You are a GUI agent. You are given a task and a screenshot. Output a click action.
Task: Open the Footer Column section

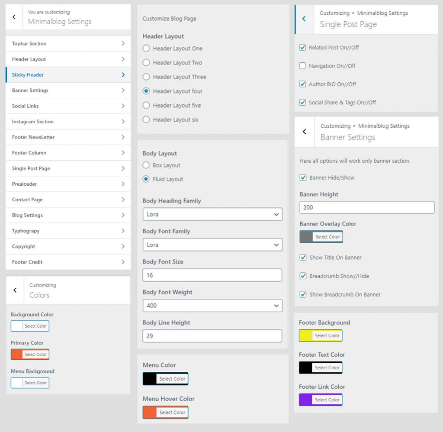pos(68,153)
